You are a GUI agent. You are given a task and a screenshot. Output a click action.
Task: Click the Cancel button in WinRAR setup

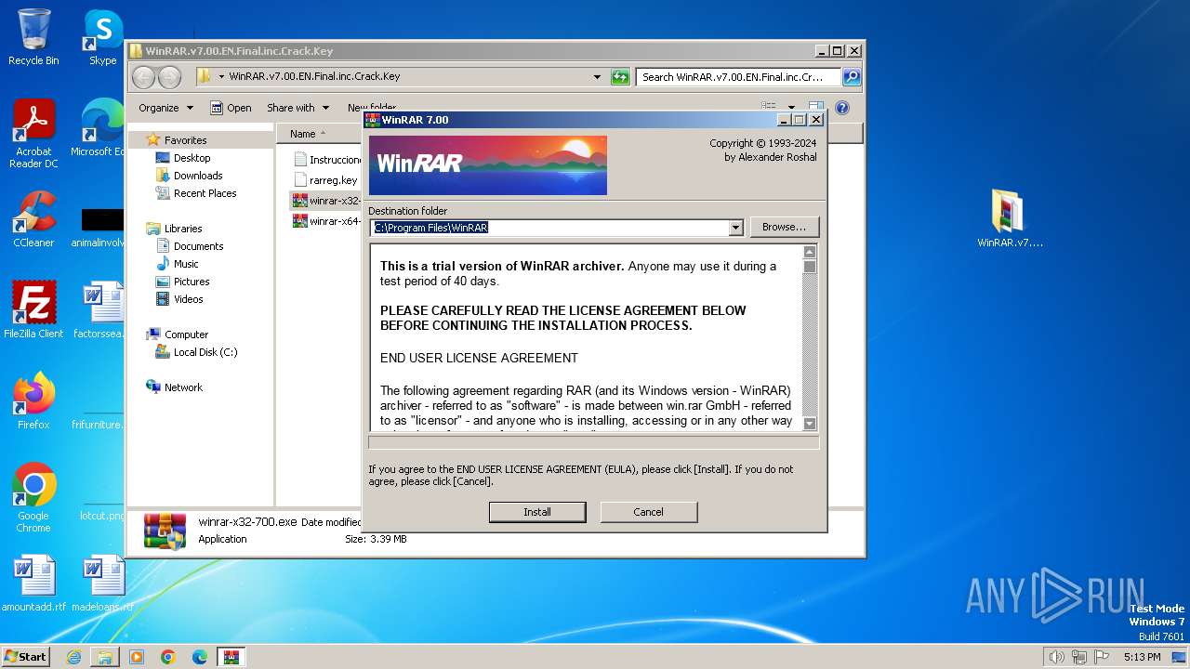[x=648, y=512]
